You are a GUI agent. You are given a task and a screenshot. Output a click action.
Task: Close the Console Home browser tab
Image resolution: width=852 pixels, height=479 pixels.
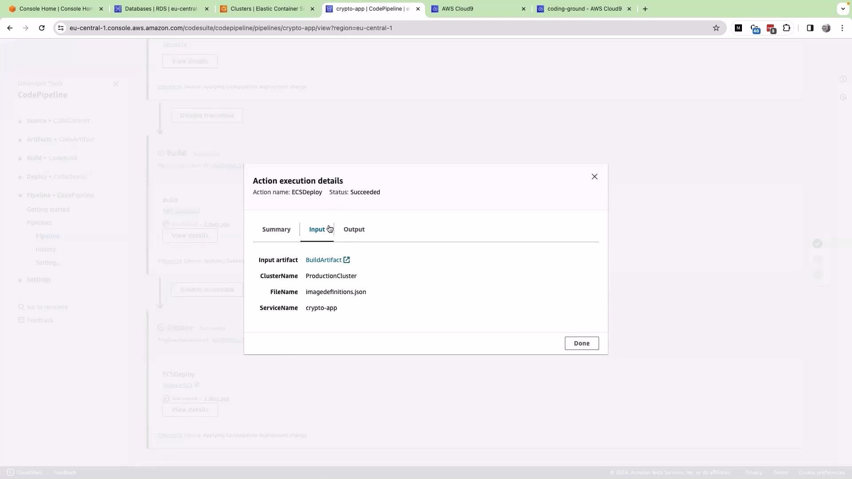point(101,9)
